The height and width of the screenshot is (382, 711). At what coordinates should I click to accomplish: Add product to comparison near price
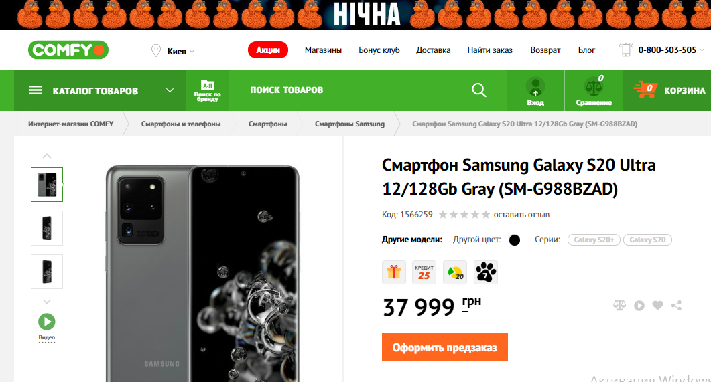pyautogui.click(x=619, y=306)
